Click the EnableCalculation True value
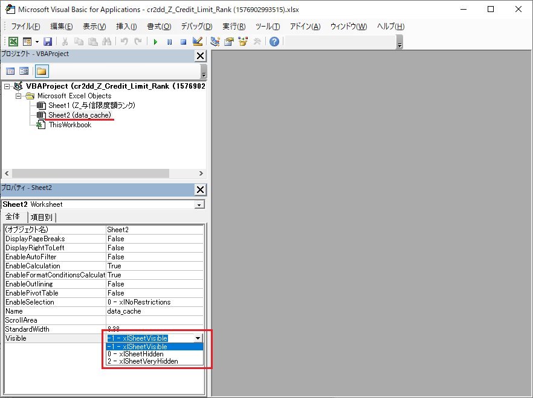This screenshot has height=398, width=533. [155, 266]
